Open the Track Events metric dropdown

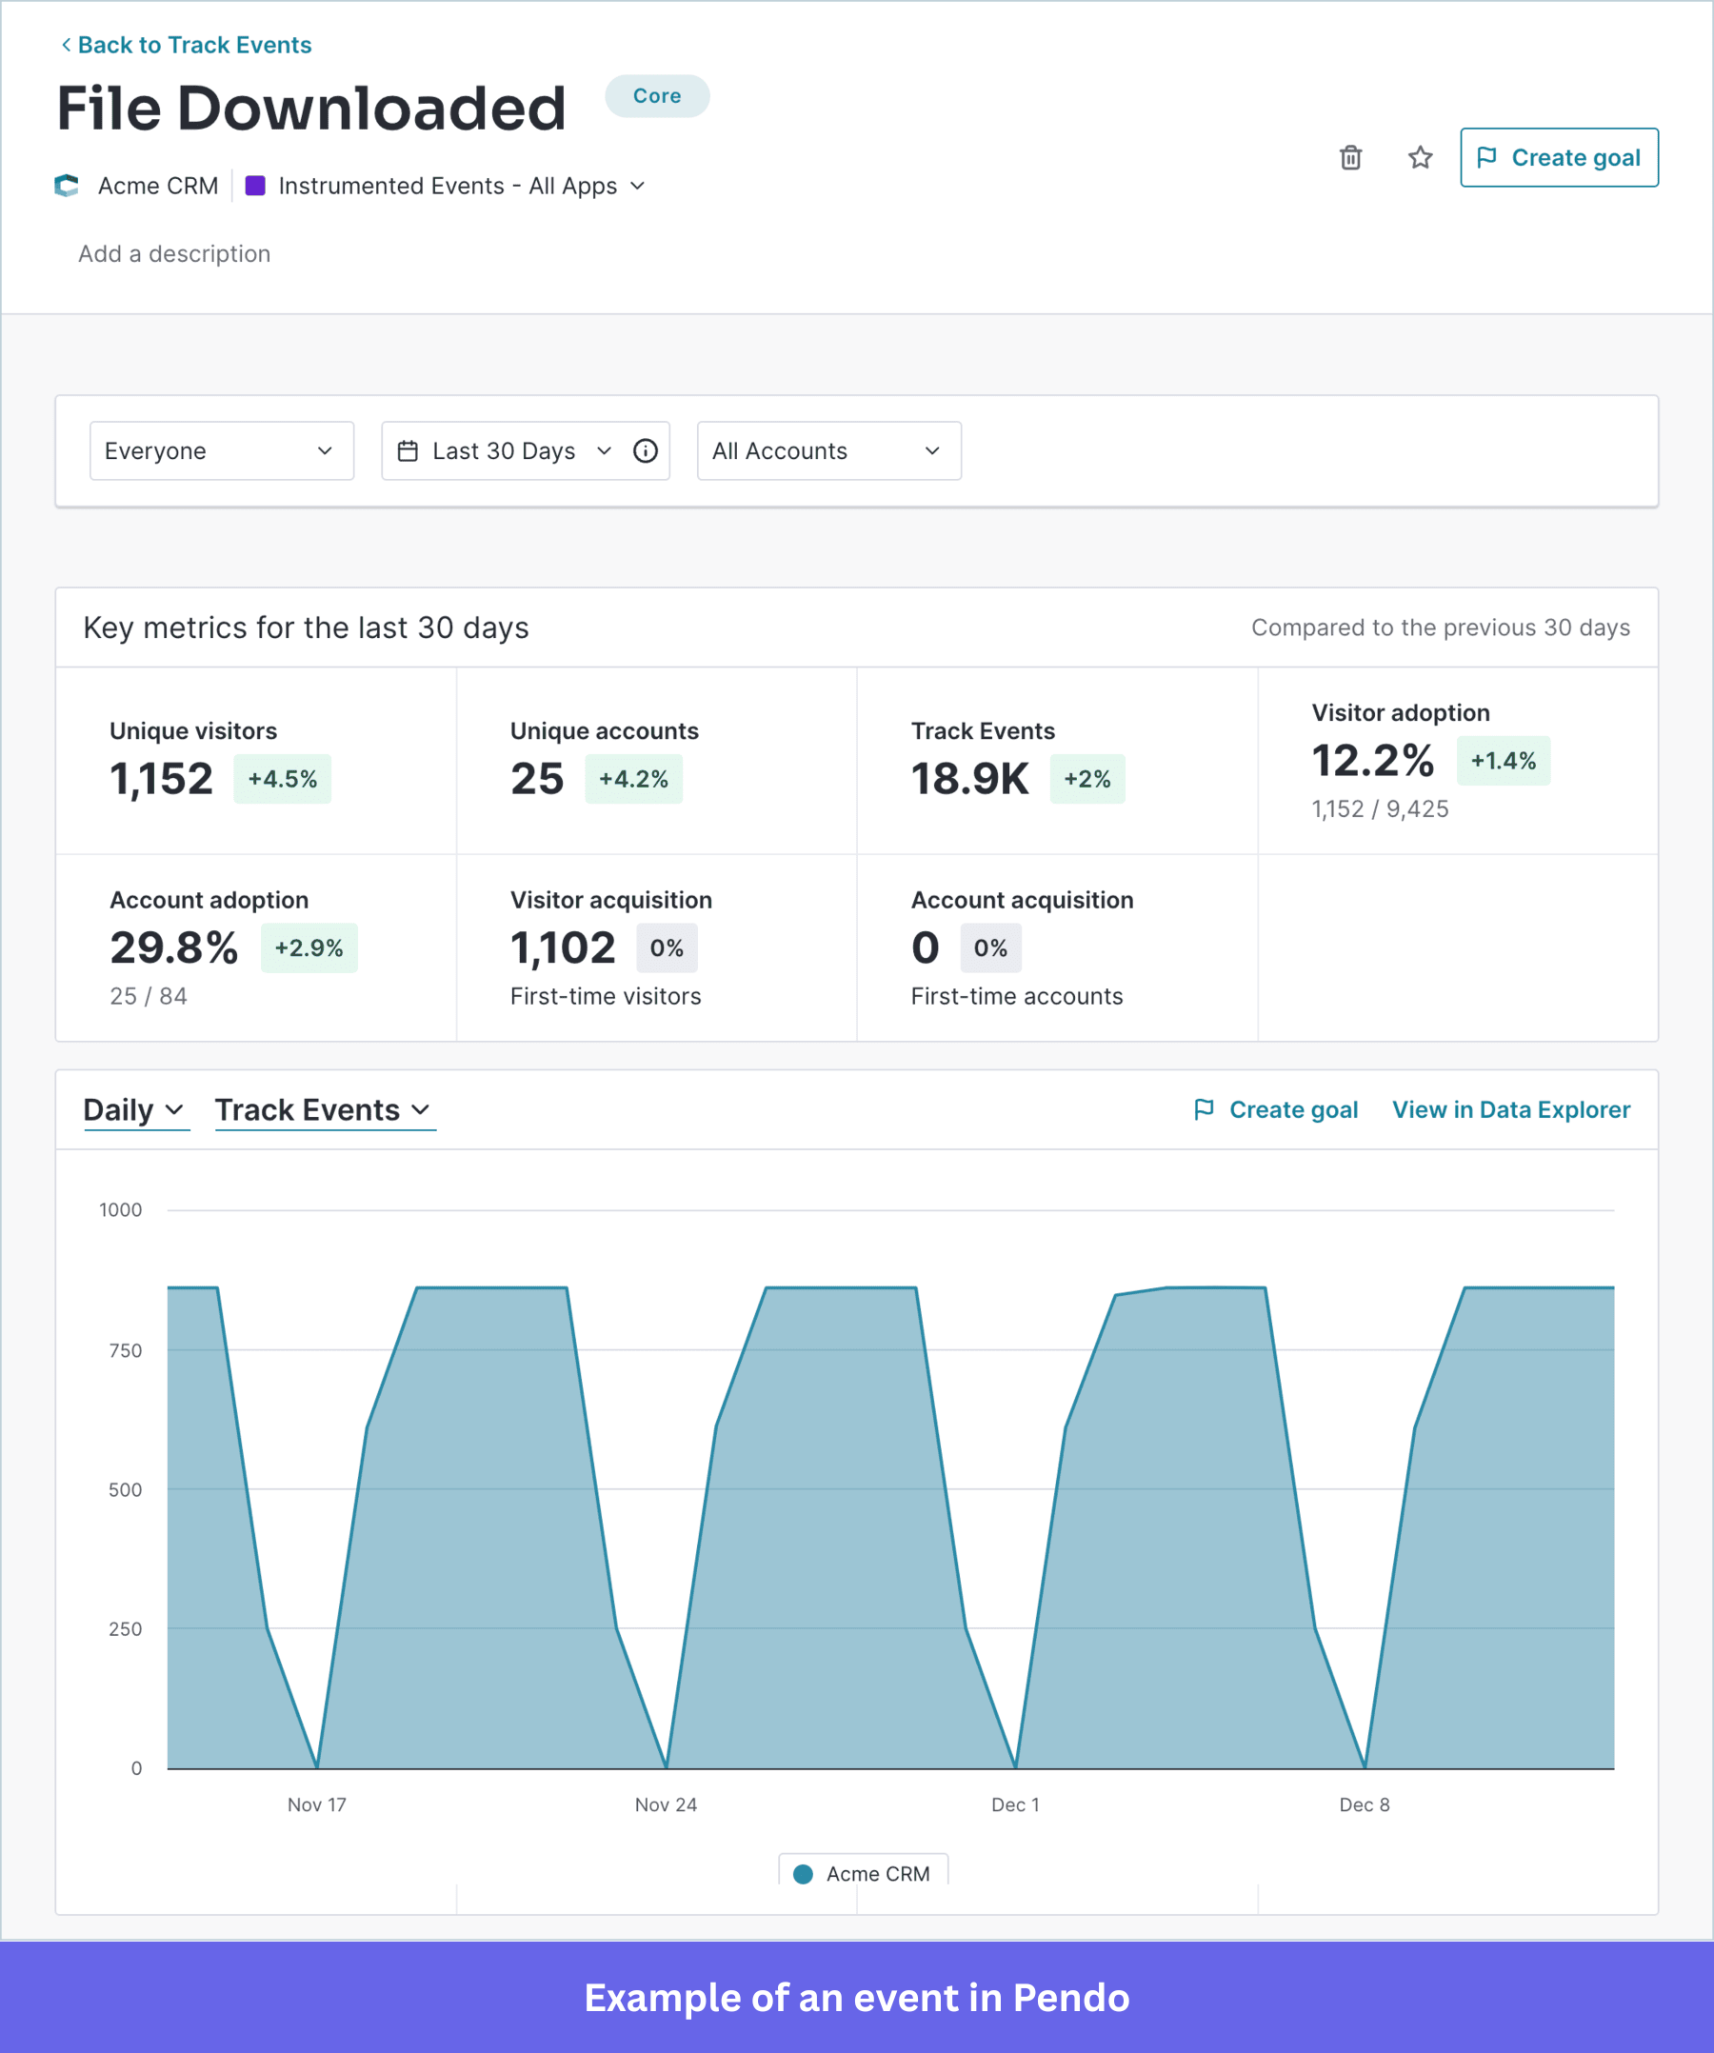click(325, 1109)
